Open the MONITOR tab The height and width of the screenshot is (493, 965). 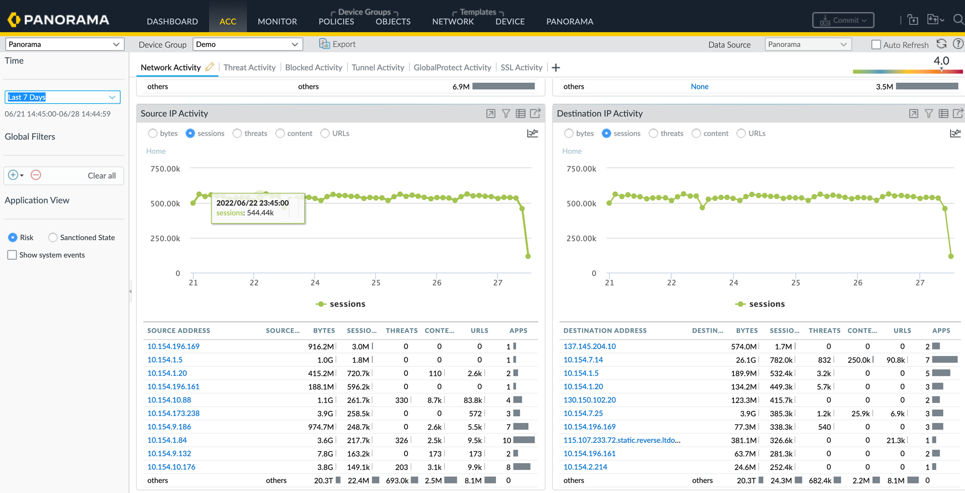(x=277, y=21)
